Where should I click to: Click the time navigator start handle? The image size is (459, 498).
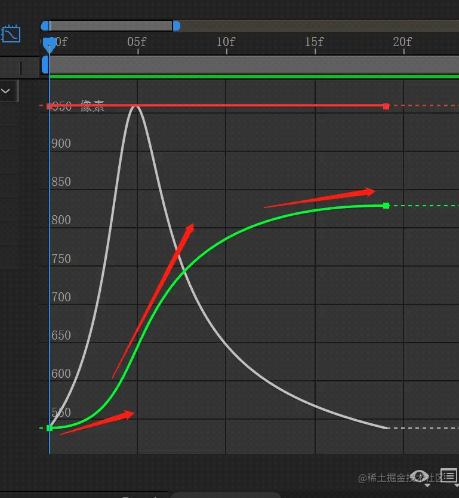point(45,26)
